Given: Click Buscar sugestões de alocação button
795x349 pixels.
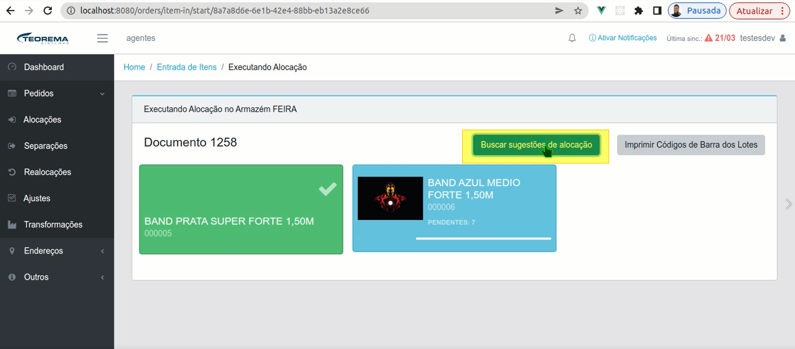Looking at the screenshot, I should [536, 145].
